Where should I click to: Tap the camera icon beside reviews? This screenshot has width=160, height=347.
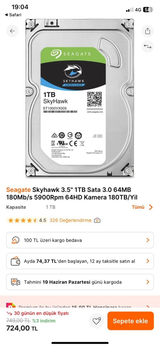coord(97,220)
